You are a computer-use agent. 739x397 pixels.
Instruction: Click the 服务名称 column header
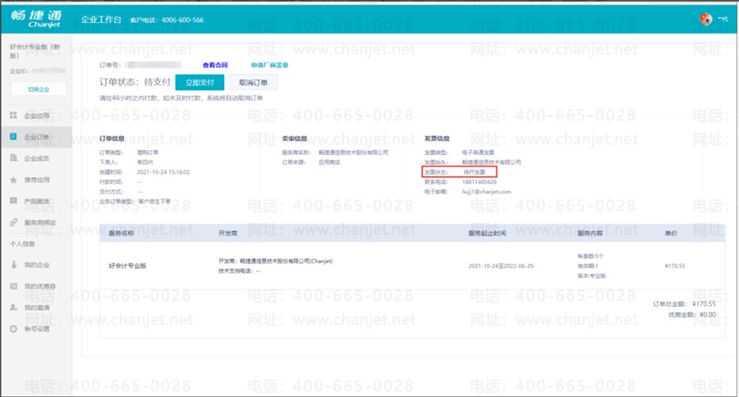tap(122, 233)
